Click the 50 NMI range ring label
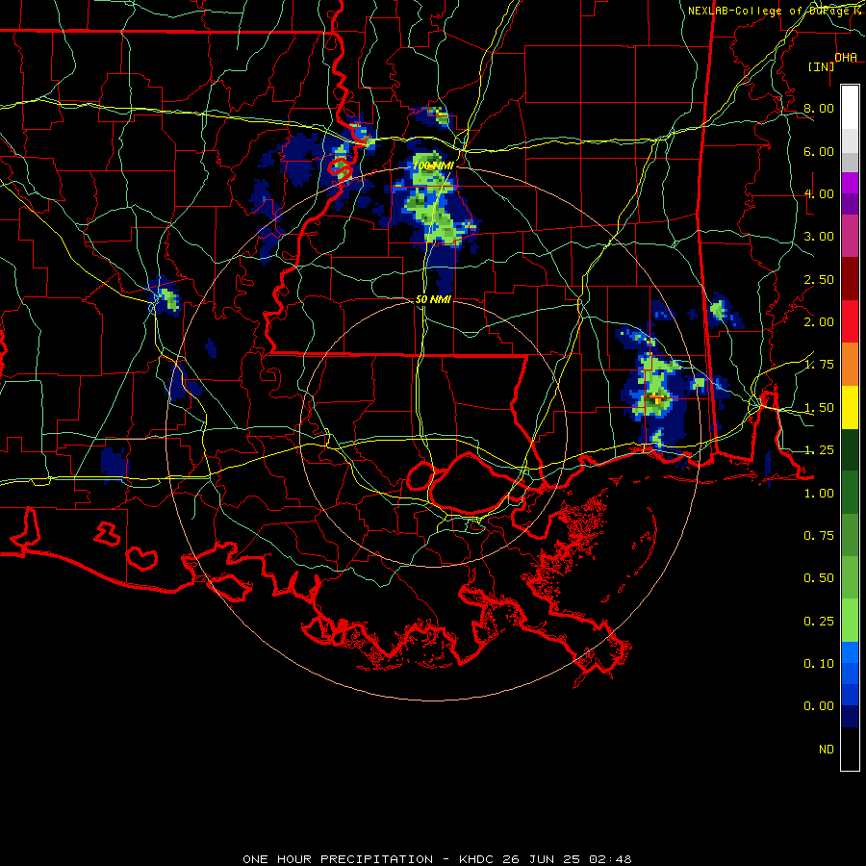Viewport: 866px width, 866px height. tap(433, 299)
